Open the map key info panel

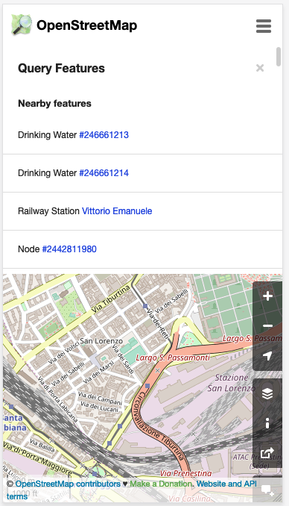coord(267,423)
